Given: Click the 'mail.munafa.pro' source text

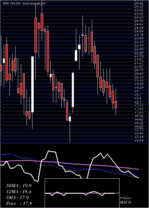Looking at the screenshot, I should tap(34, 4).
